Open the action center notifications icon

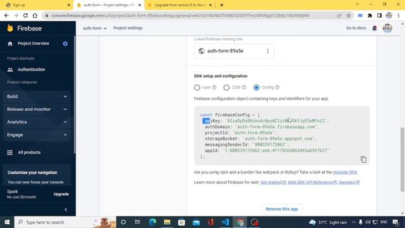pyautogui.click(x=396, y=222)
